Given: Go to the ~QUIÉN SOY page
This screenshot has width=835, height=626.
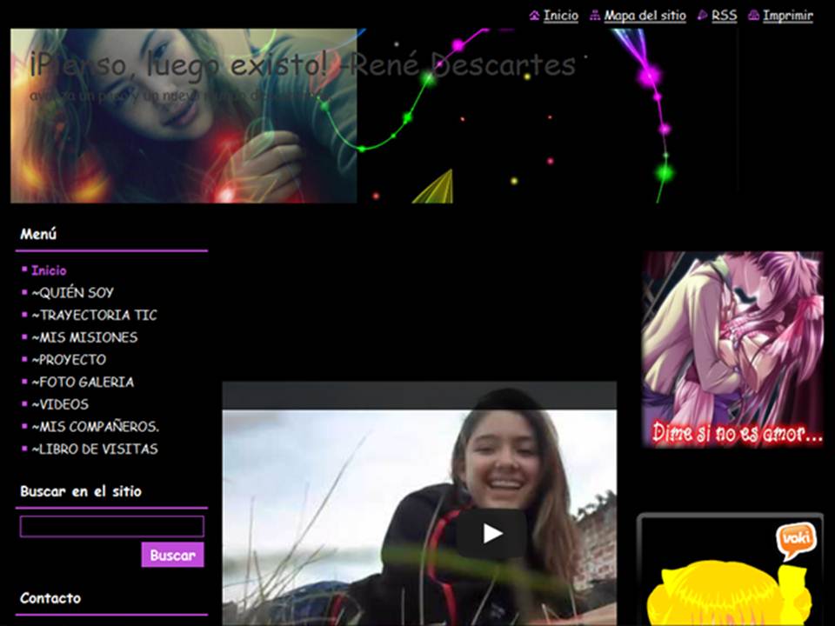Looking at the screenshot, I should (72, 293).
